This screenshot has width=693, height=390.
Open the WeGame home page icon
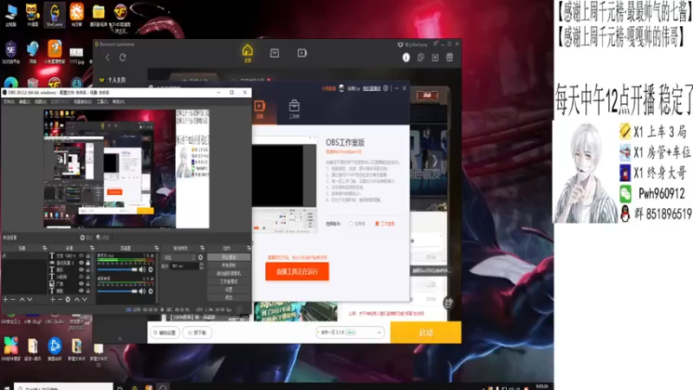(x=248, y=51)
